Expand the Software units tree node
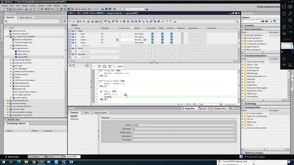294x165 pixels. [x=11, y=45]
